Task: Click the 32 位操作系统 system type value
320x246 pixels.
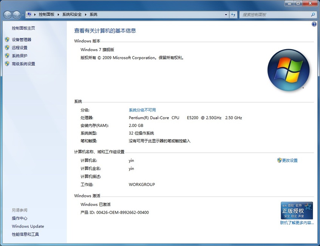Action: 141,133
